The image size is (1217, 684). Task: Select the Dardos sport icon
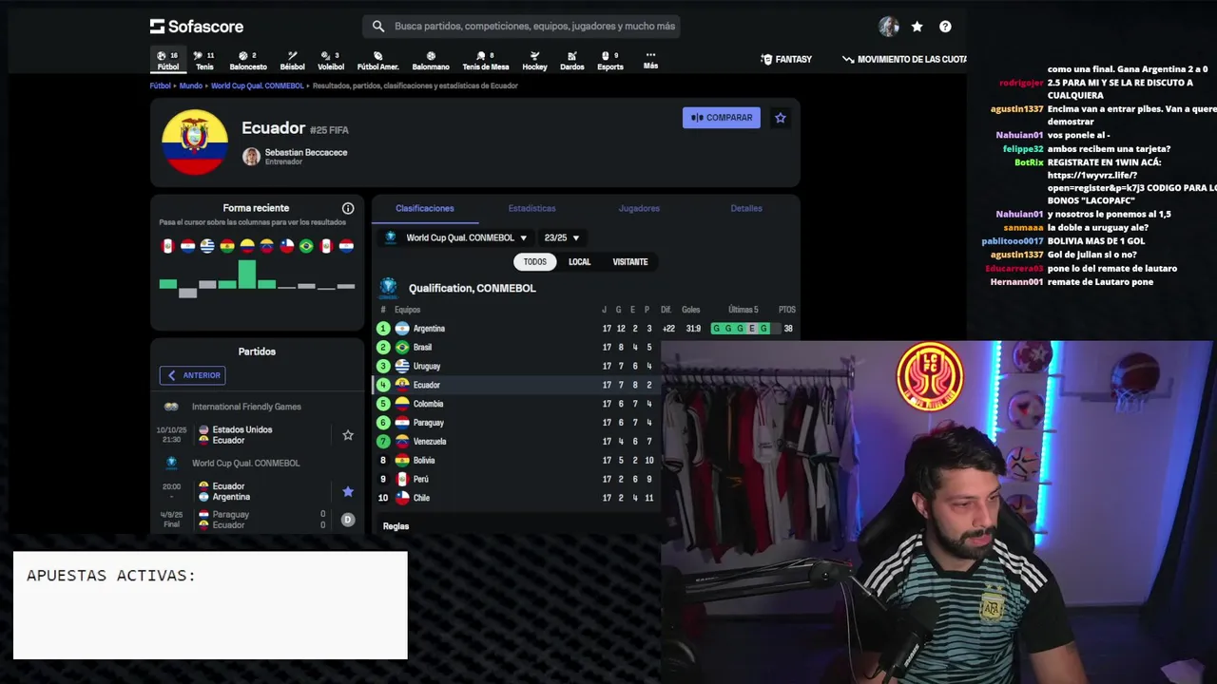coord(572,61)
